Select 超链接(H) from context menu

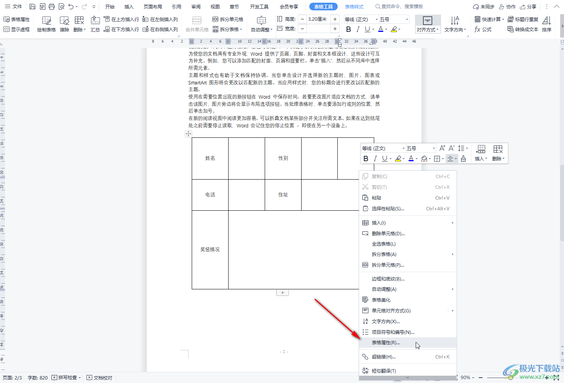point(408,357)
